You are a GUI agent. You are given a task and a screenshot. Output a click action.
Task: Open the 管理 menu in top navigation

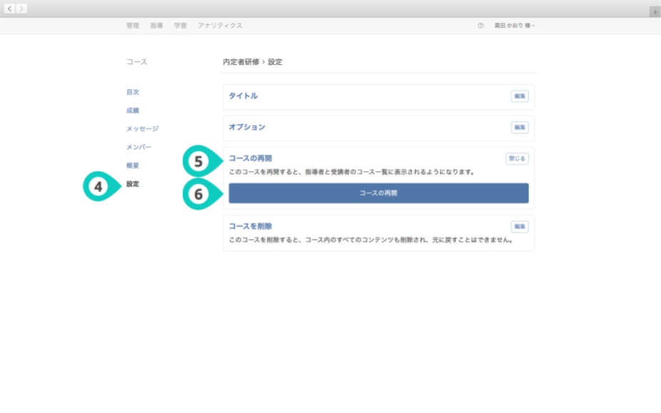(x=133, y=26)
